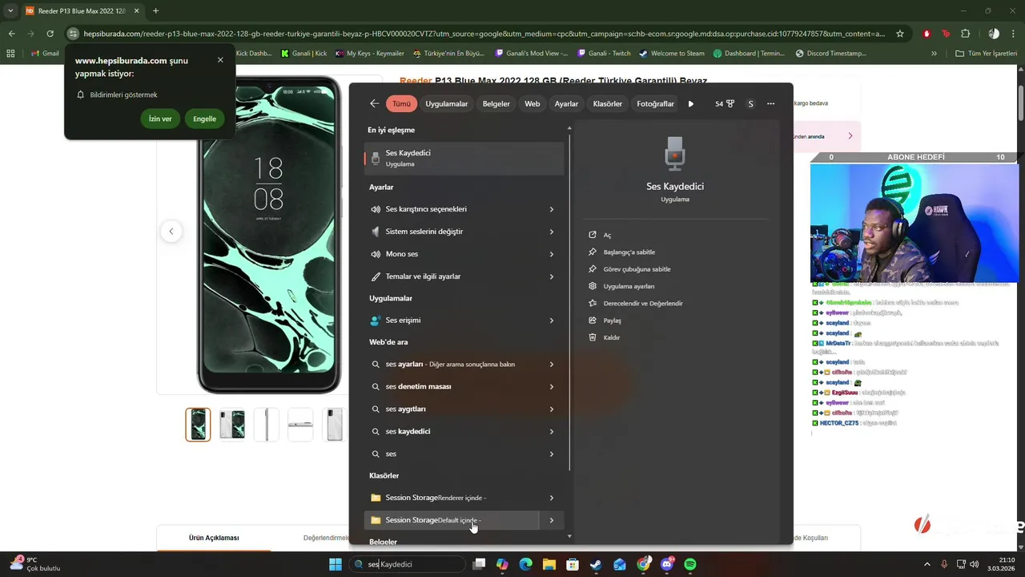Select the Klasörler filter tab

pyautogui.click(x=607, y=103)
